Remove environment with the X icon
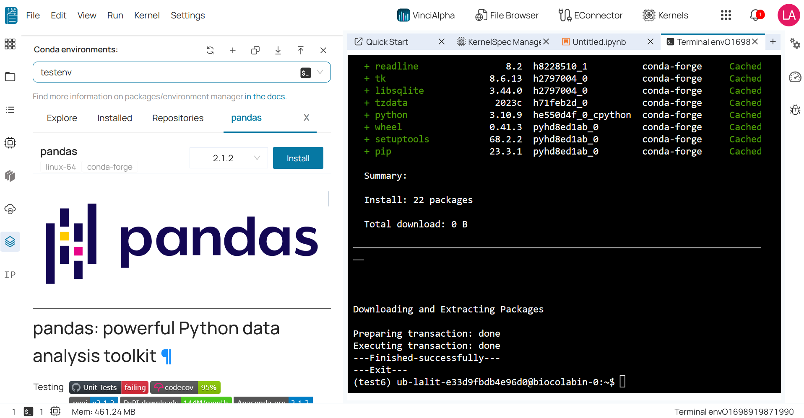 click(x=323, y=50)
